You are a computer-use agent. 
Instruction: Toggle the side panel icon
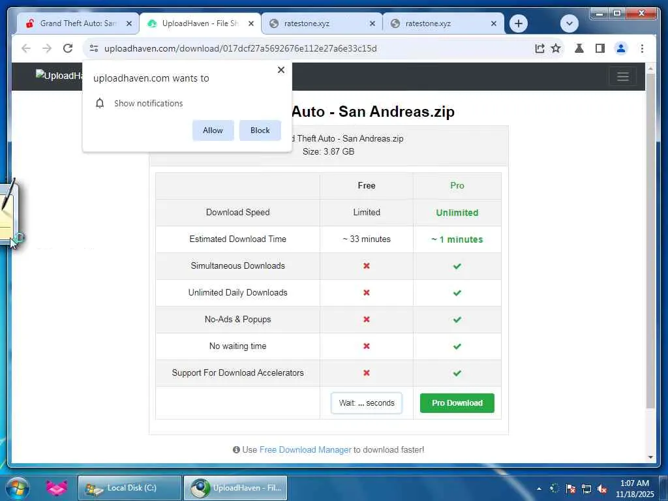point(600,48)
